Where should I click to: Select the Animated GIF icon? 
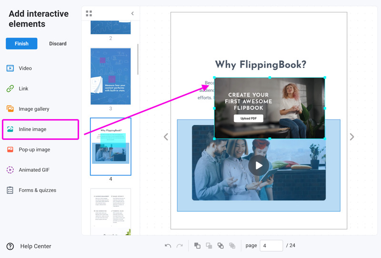(10, 170)
